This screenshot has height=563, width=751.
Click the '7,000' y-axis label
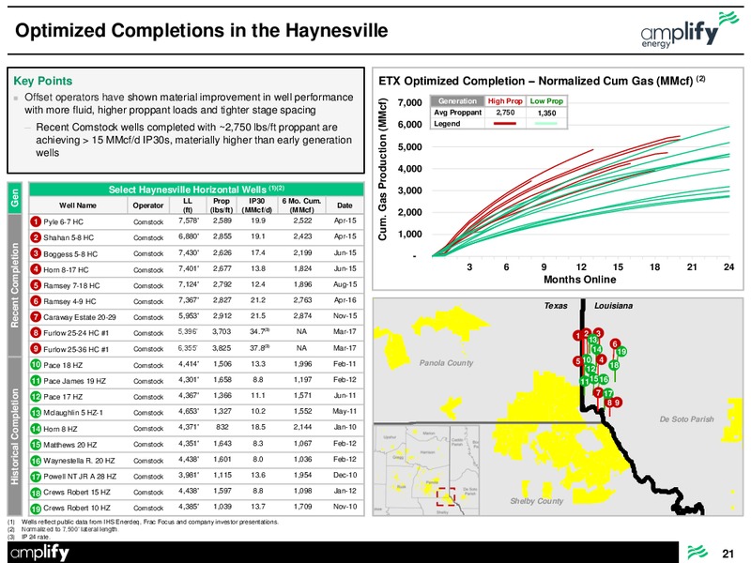tap(410, 102)
